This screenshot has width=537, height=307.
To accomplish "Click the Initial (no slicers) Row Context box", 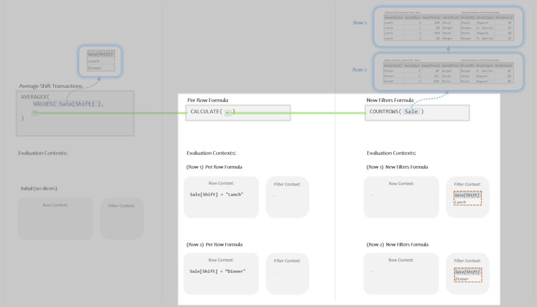I will pyautogui.click(x=55, y=219).
